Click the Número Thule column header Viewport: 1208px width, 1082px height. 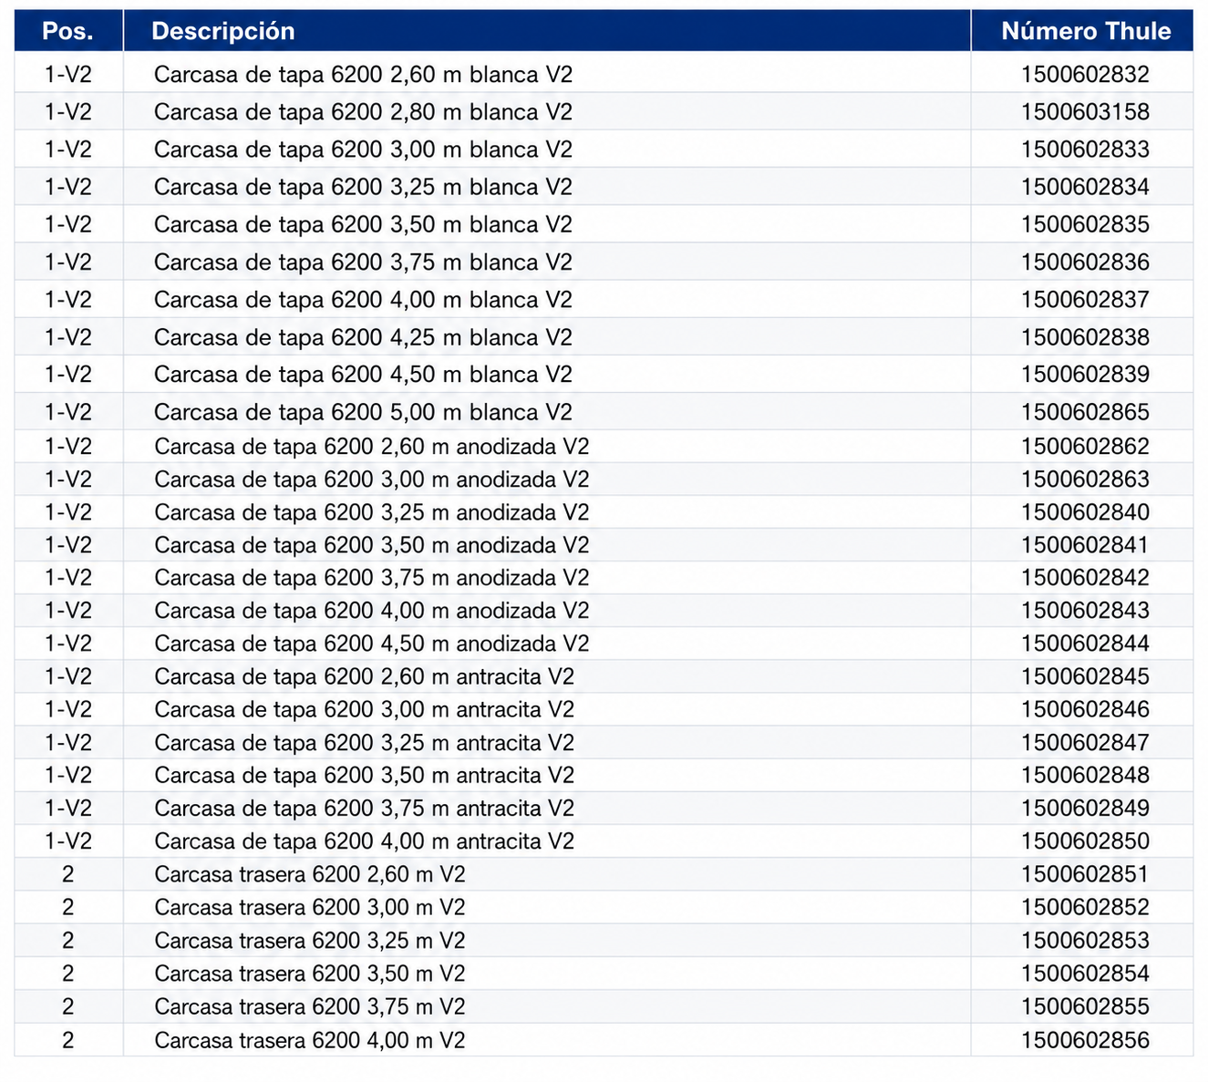click(1082, 31)
